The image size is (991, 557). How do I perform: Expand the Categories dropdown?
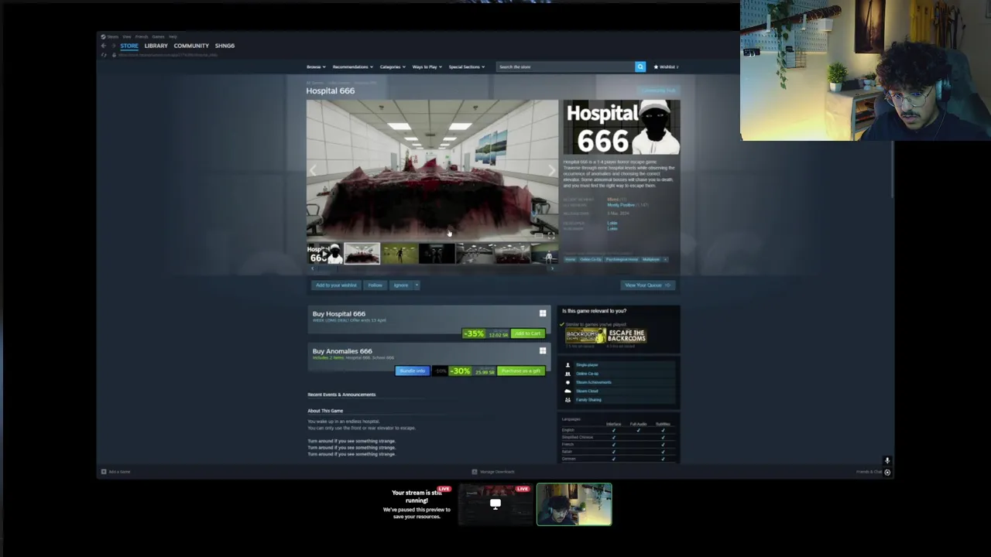click(x=393, y=67)
